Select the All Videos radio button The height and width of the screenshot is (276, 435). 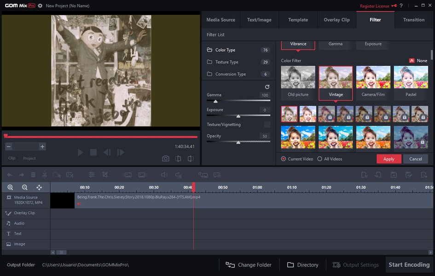pyautogui.click(x=320, y=159)
